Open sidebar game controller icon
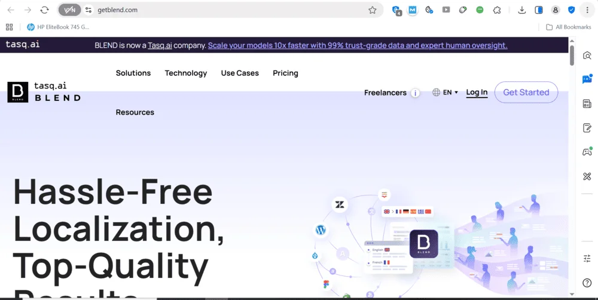The image size is (598, 300). point(587,152)
